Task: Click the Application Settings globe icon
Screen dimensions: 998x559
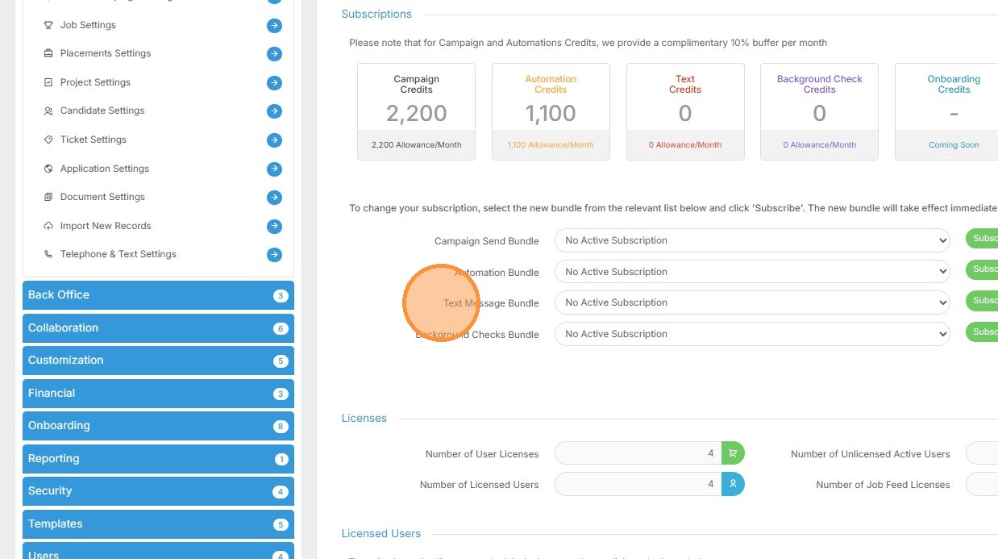Action: 48,169
